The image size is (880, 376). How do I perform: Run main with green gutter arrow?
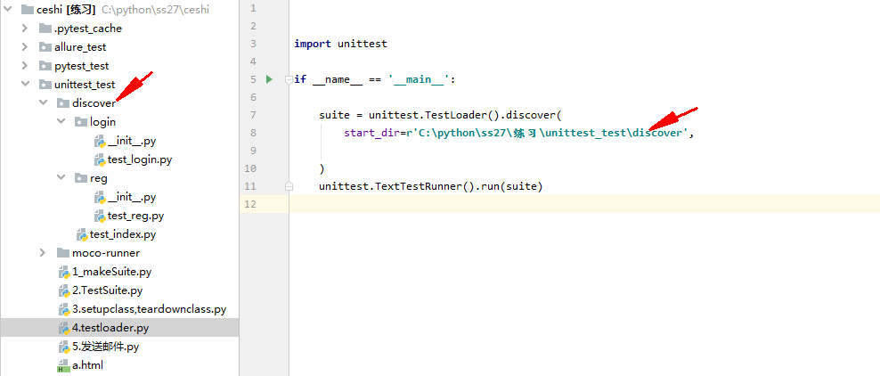pos(269,79)
